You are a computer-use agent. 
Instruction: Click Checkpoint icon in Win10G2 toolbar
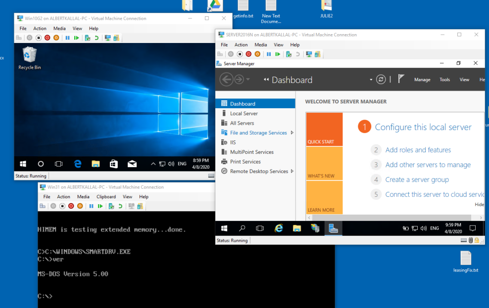pos(88,38)
